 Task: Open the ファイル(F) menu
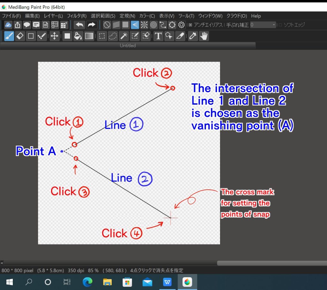click(11, 16)
